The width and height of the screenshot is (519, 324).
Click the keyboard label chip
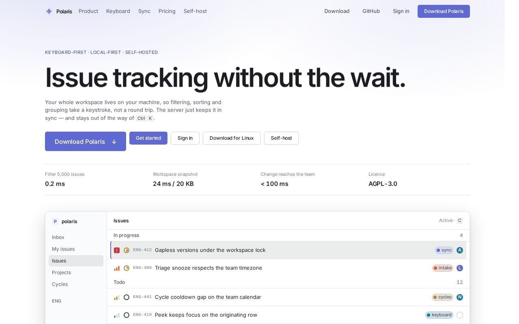pyautogui.click(x=439, y=315)
